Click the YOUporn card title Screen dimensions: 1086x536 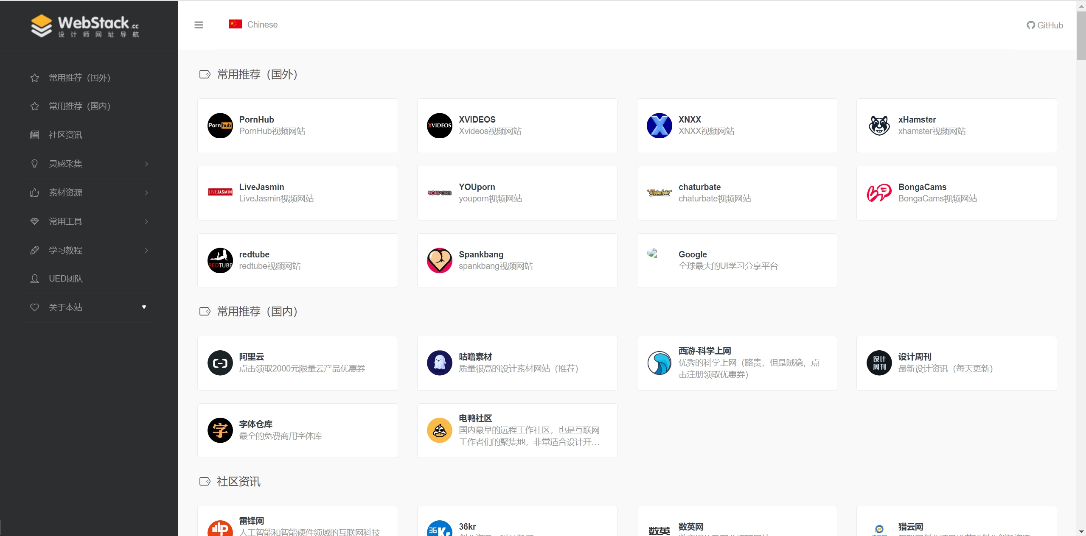(477, 187)
